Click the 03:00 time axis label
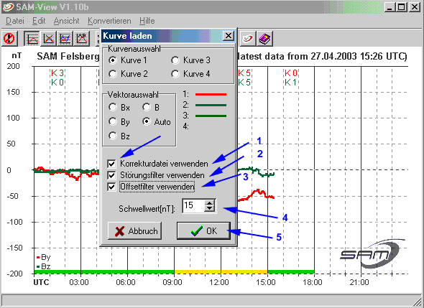The height and width of the screenshot is (308, 424). point(79,282)
